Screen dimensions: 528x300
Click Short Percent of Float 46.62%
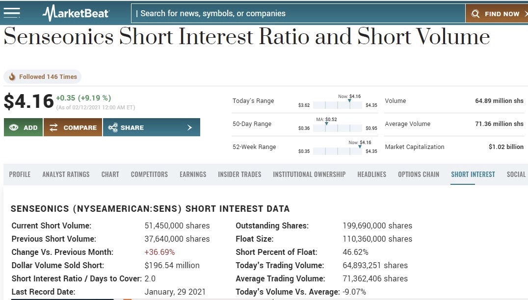pos(356,252)
